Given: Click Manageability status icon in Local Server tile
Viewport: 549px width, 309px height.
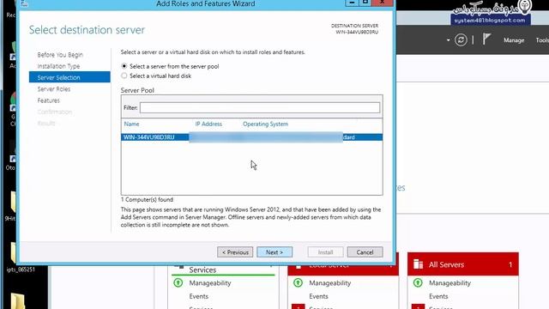Looking at the screenshot, I should pyautogui.click(x=298, y=282).
